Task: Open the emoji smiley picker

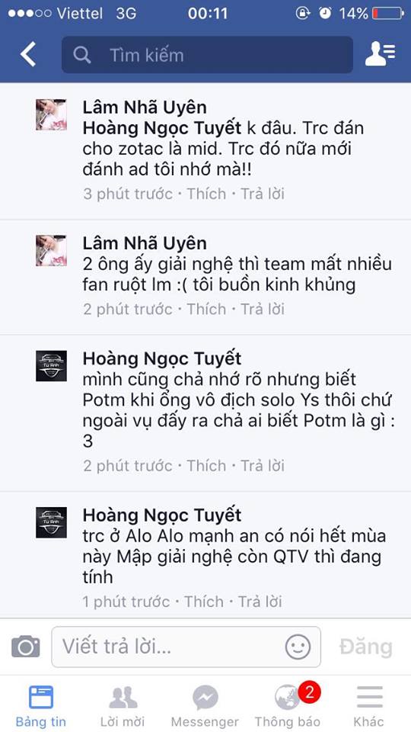Action: coord(298,647)
